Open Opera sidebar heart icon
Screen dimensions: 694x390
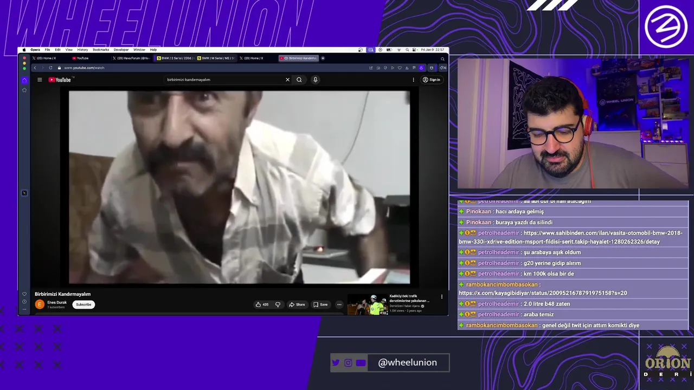pos(24,294)
